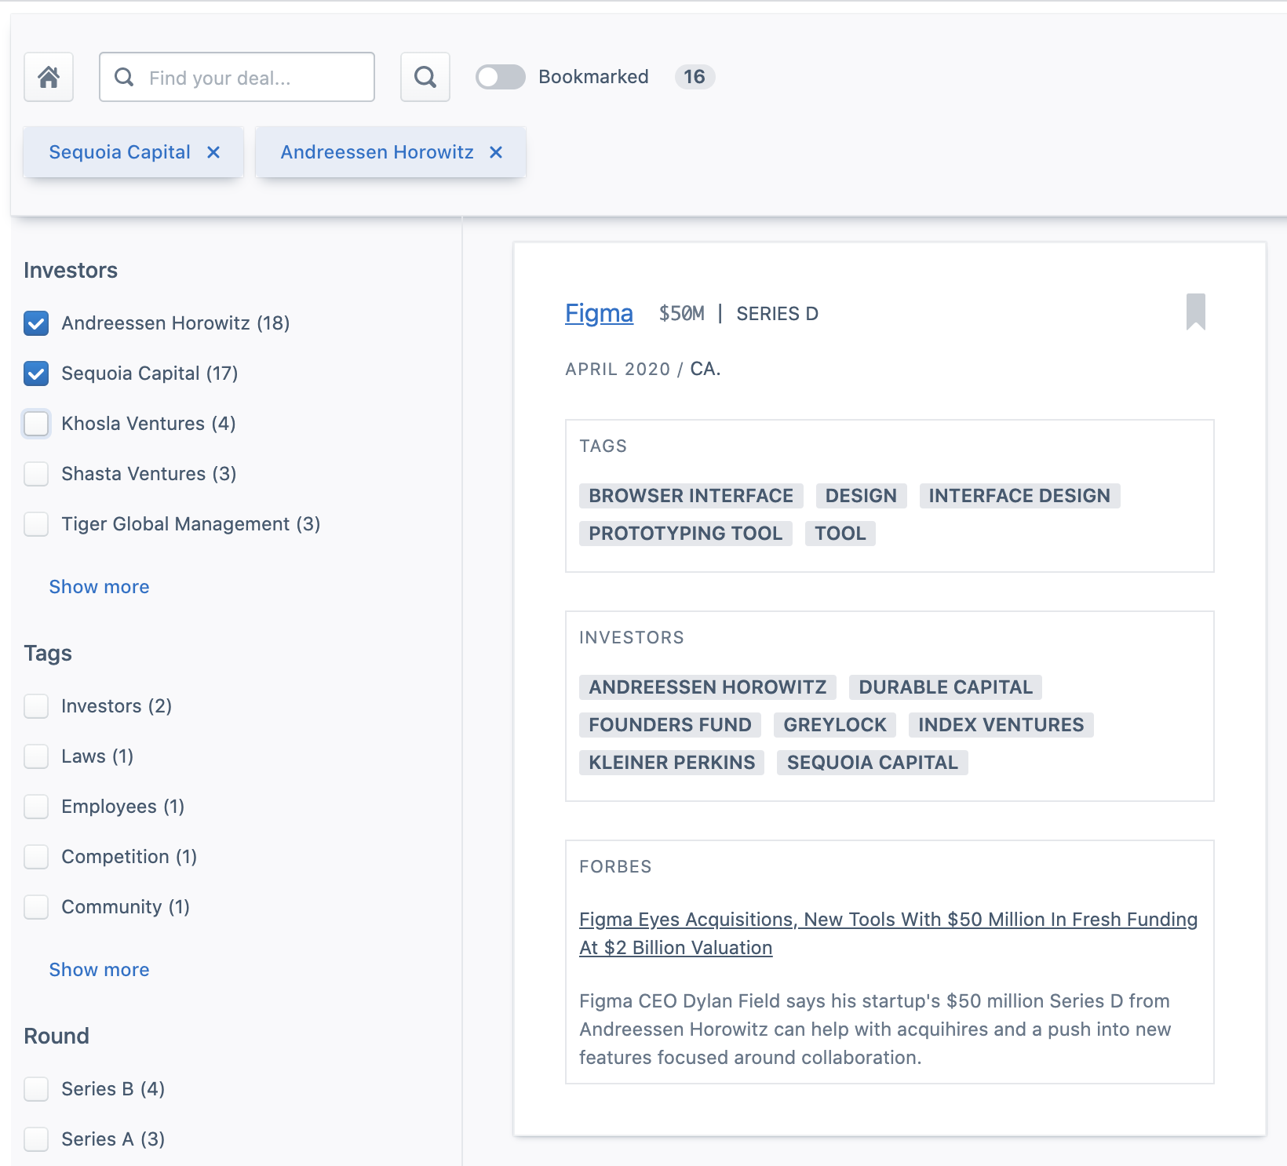Image resolution: width=1287 pixels, height=1166 pixels.
Task: Show more tags in the list
Action: click(99, 970)
